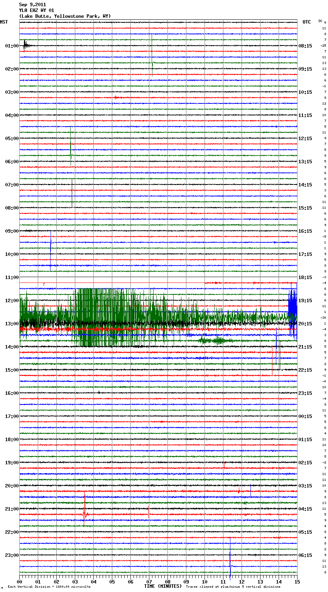Click the '19:15' UTC time label
328x592 pixels.
tap(305, 301)
